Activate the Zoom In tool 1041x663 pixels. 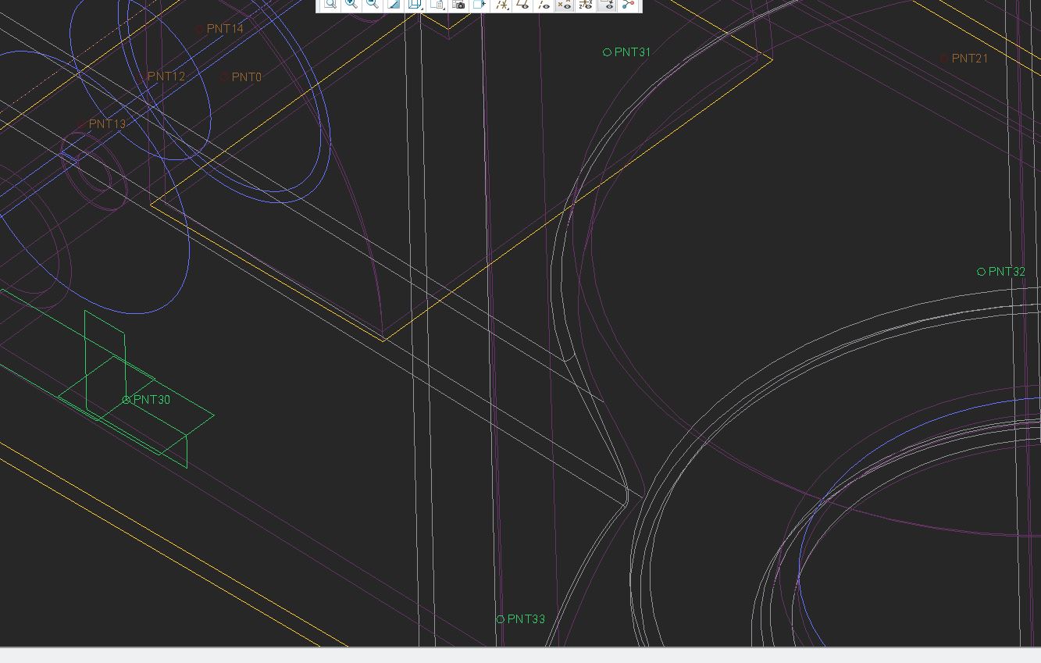(x=351, y=4)
